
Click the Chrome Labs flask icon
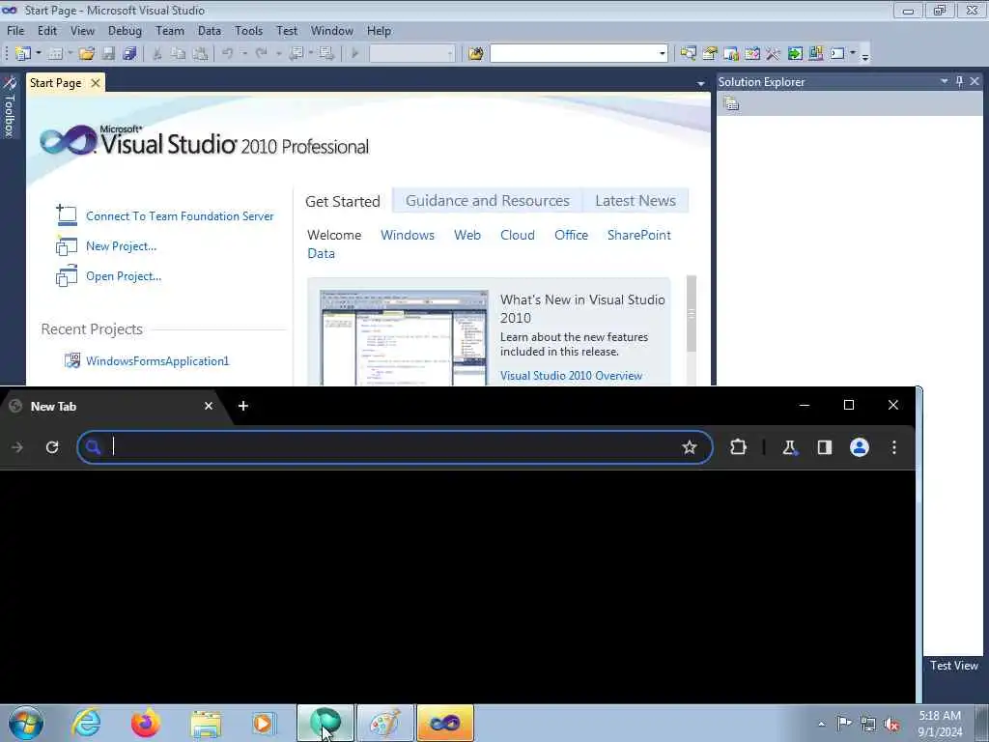(789, 447)
